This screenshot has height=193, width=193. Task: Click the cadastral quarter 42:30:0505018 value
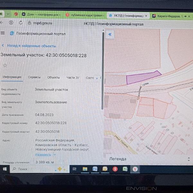(47, 132)
